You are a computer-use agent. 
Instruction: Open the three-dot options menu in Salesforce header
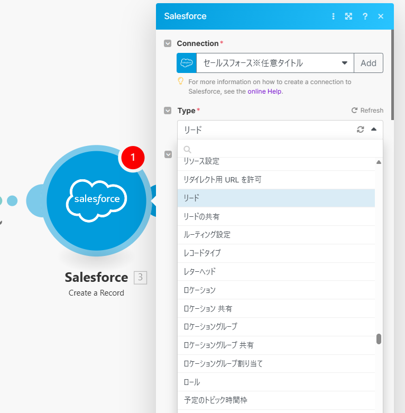[333, 16]
